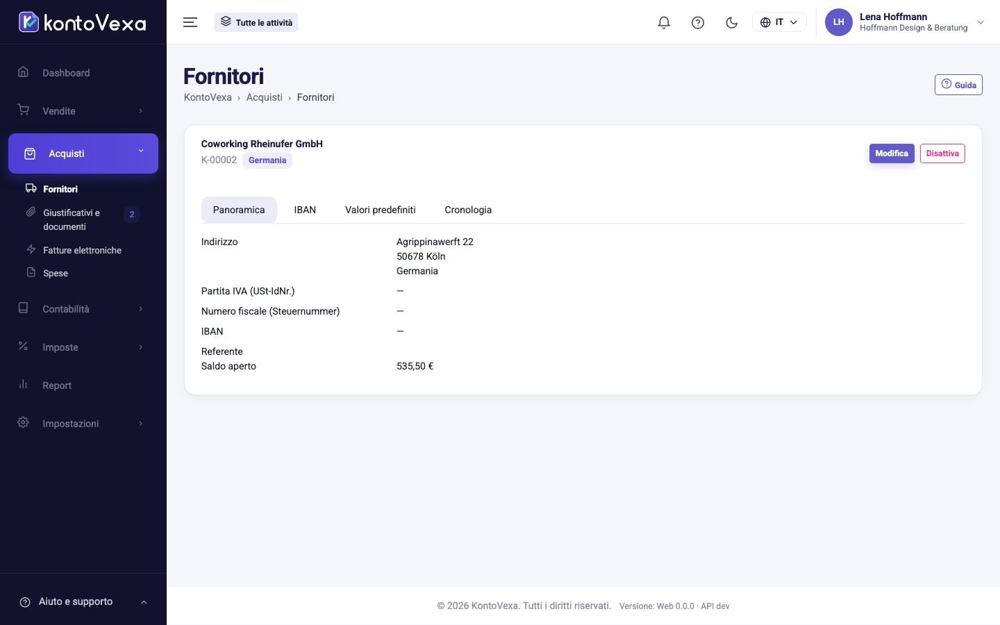Image resolution: width=1000 pixels, height=625 pixels.
Task: Switch to the IBAN tab
Action: (305, 210)
